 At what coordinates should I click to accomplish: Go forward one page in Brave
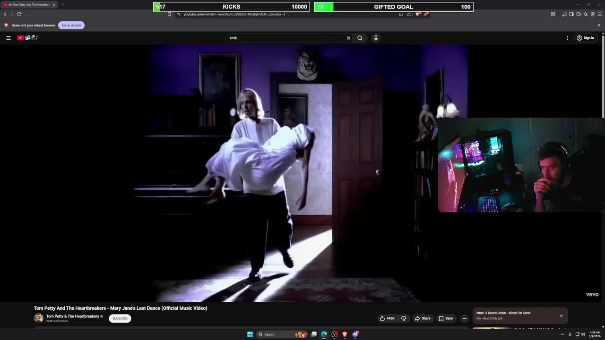point(12,14)
